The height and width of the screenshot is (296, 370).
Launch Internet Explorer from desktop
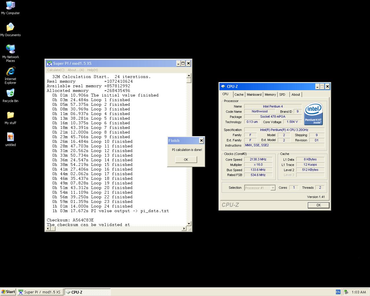coord(10,75)
